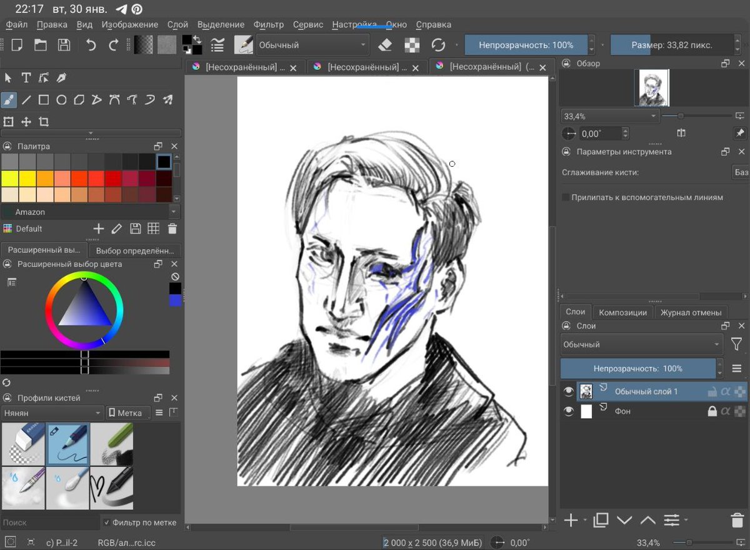The width and height of the screenshot is (750, 550).
Task: Duplicate the current layer
Action: point(601,519)
